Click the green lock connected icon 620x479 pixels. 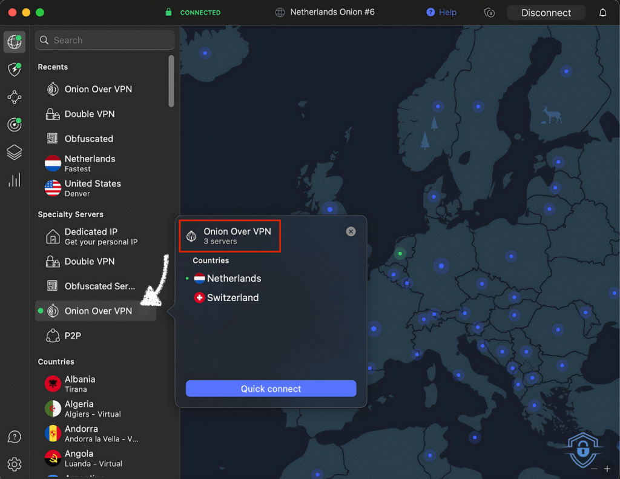tap(168, 12)
